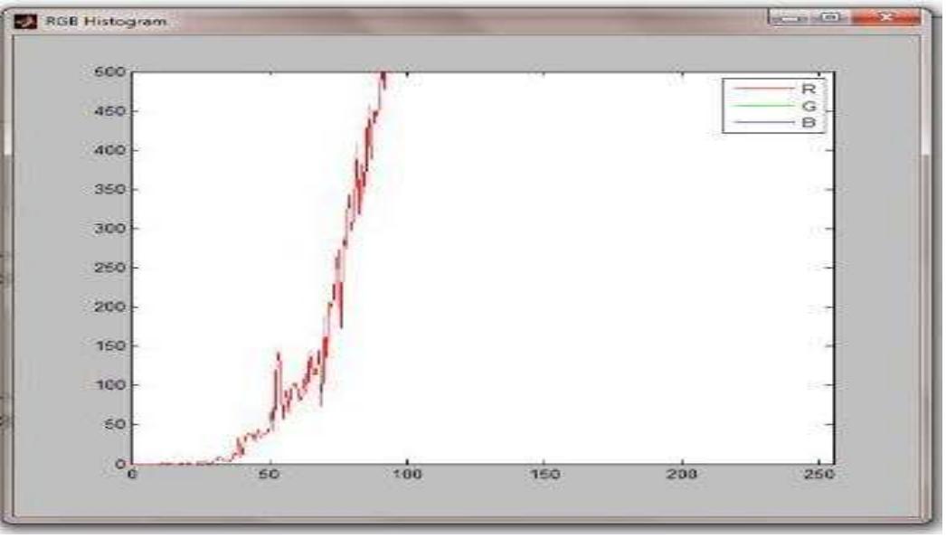The image size is (946, 538).
Task: Minimize the RGB Histogram window
Action: [x=789, y=18]
